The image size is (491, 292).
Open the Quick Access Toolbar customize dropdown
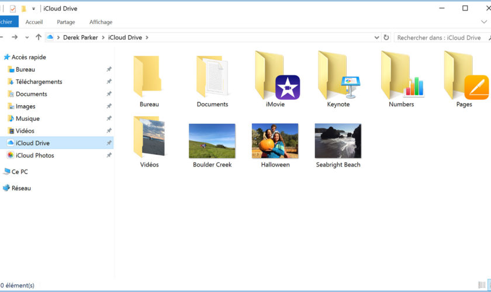(x=33, y=9)
